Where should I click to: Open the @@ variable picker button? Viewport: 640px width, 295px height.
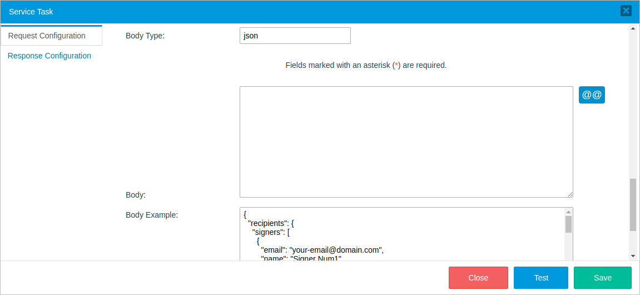pyautogui.click(x=592, y=95)
